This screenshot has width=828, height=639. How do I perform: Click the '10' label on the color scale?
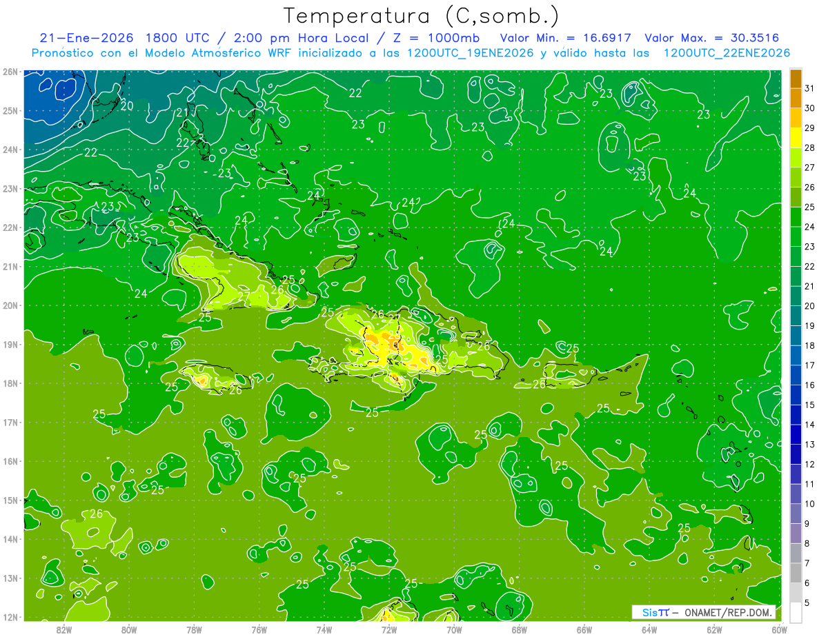tap(809, 504)
